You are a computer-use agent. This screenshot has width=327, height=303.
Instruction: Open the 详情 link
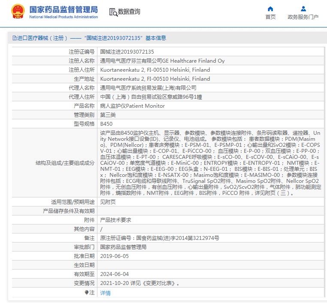pyautogui.click(x=105, y=293)
